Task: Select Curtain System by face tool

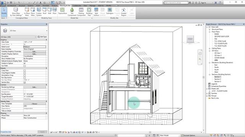Action: (39, 12)
